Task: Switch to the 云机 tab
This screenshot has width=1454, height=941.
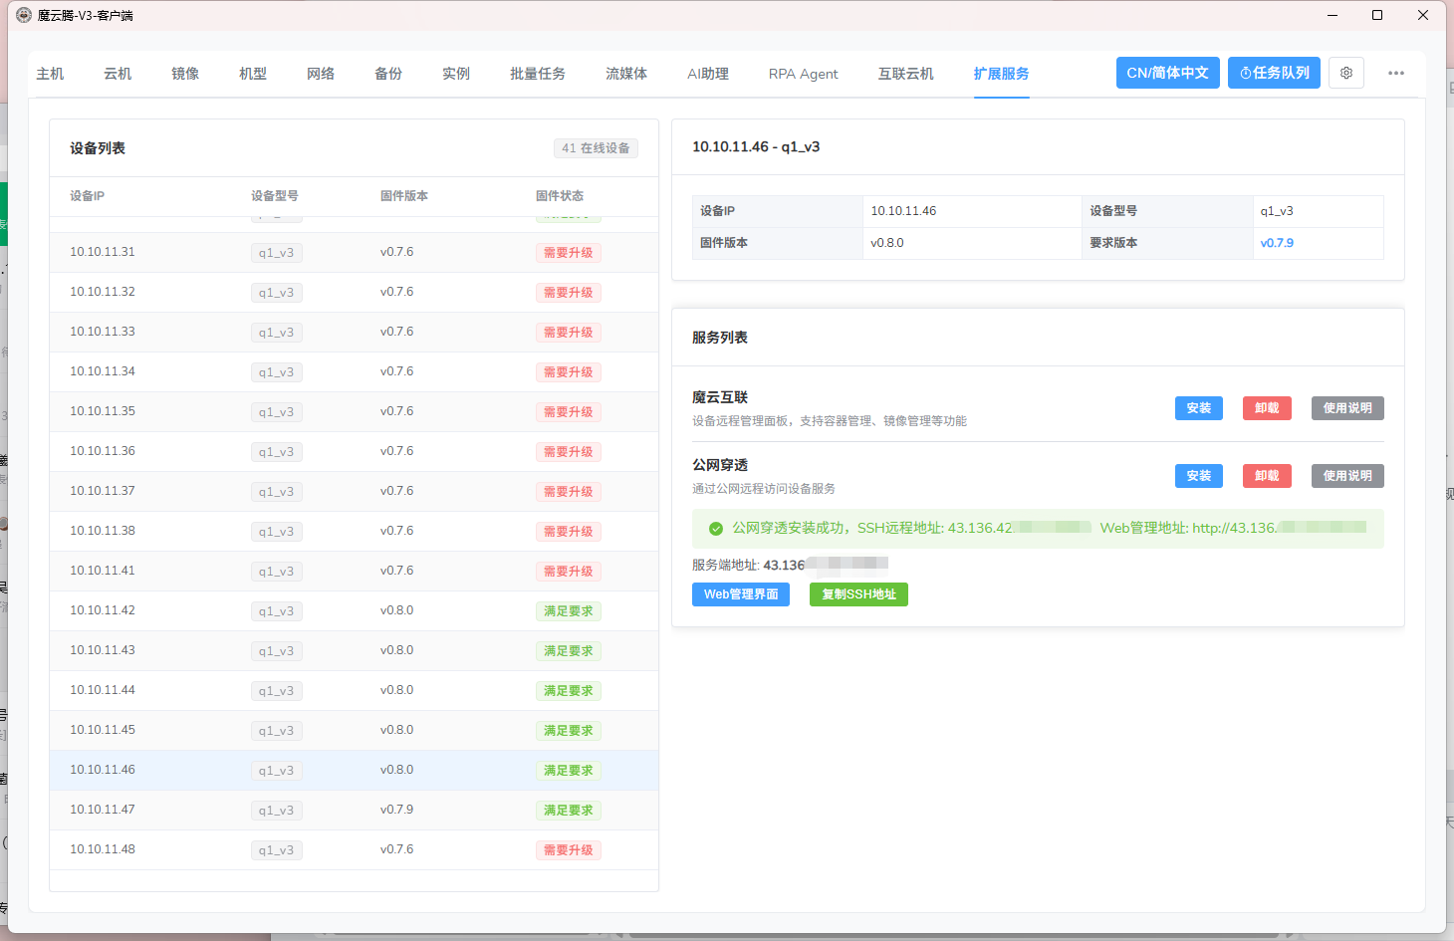Action: (x=118, y=74)
